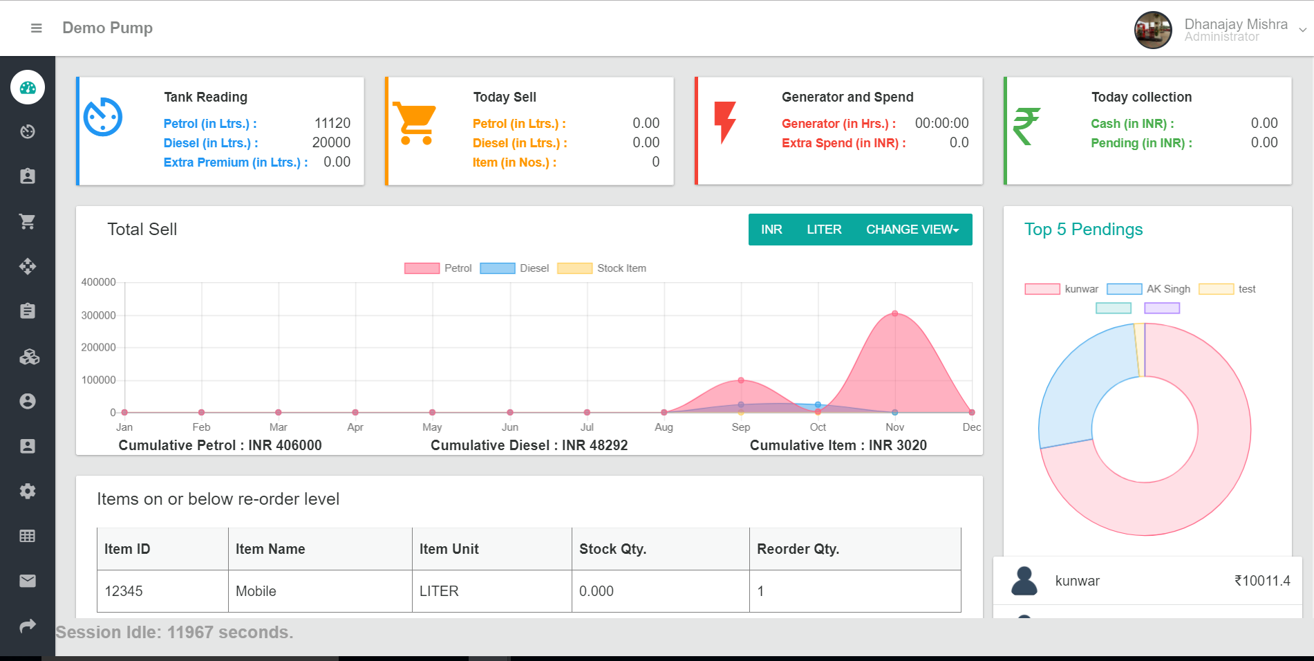Toggle the hamburger menu to collapse the sidebar
The width and height of the screenshot is (1314, 661).
pos(37,28)
